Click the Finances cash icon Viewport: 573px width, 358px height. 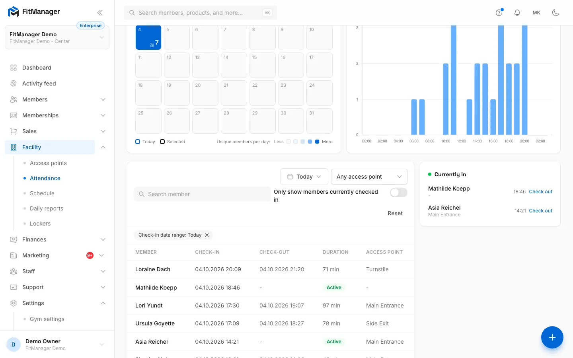pos(14,239)
